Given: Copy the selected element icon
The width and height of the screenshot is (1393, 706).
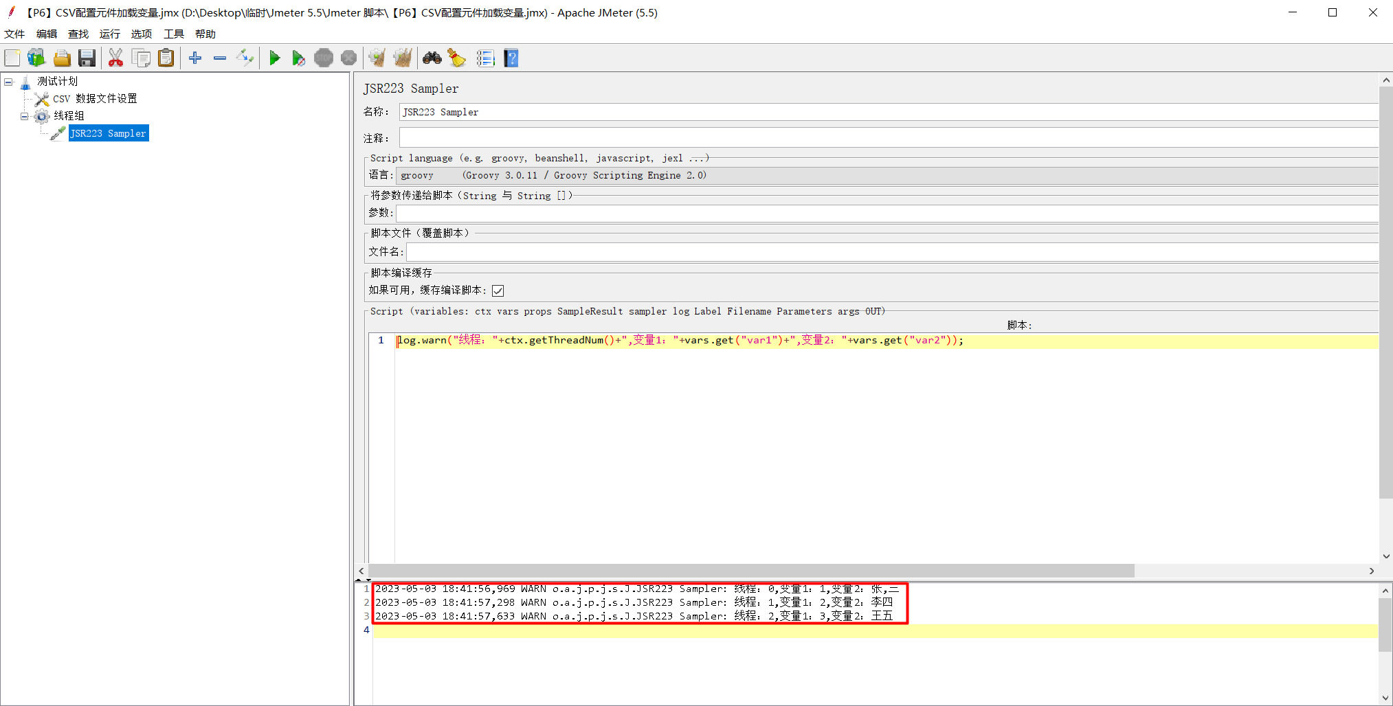Looking at the screenshot, I should tap(141, 58).
